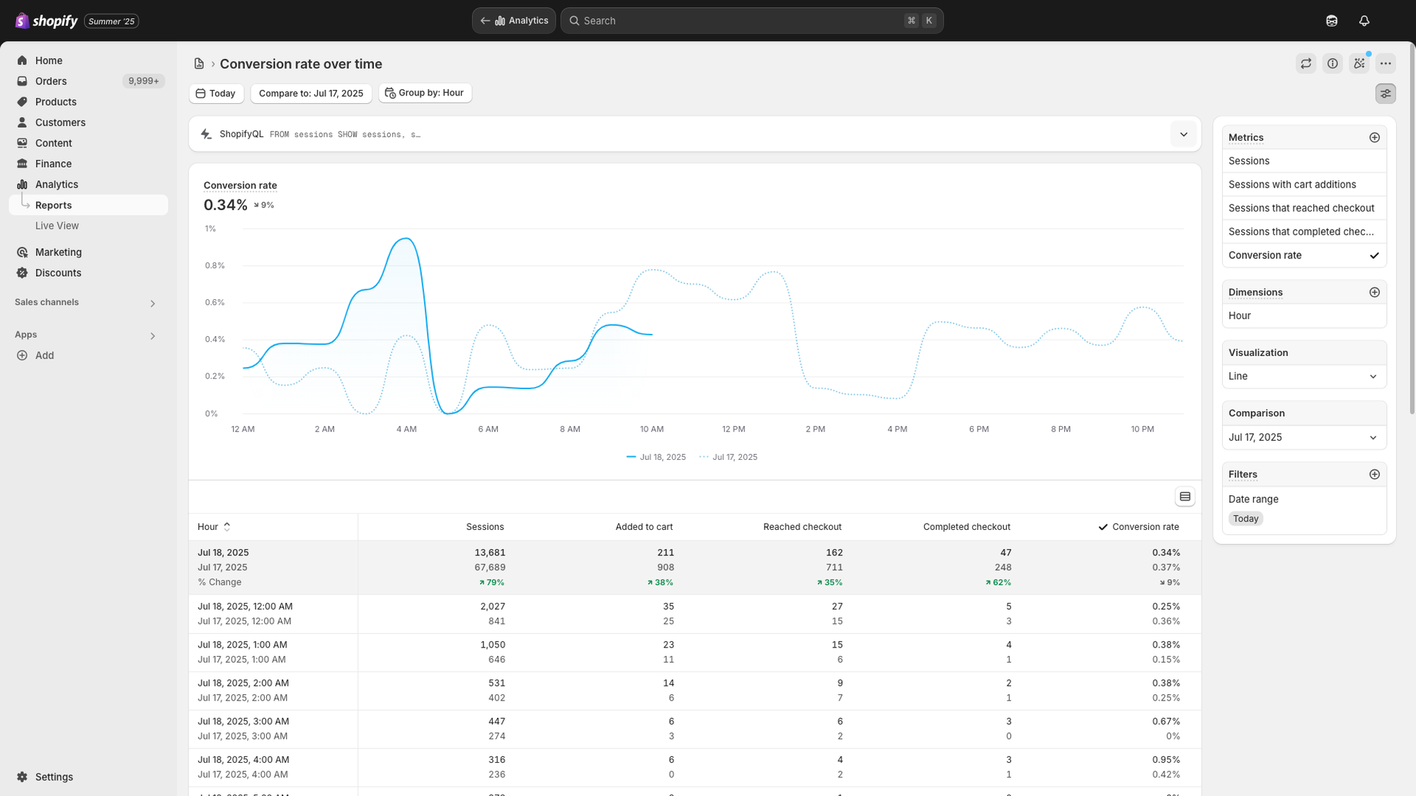Click the back arrow Analytics button
The height and width of the screenshot is (796, 1416).
point(514,21)
